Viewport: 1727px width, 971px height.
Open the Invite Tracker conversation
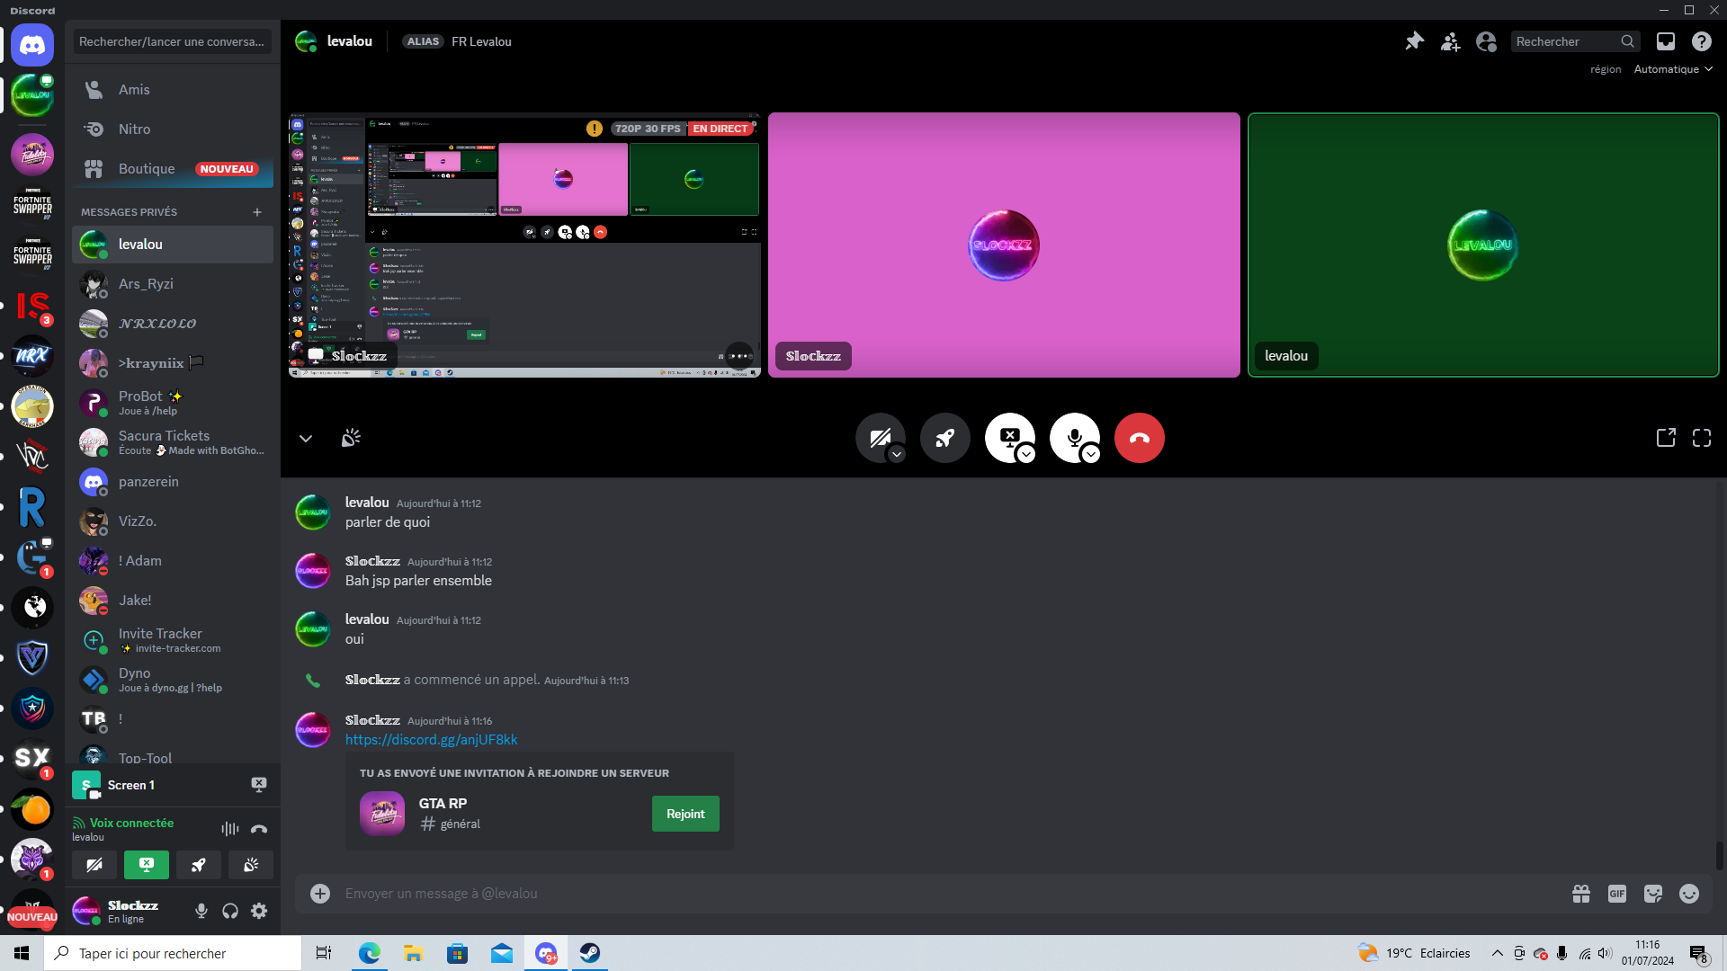click(x=173, y=640)
